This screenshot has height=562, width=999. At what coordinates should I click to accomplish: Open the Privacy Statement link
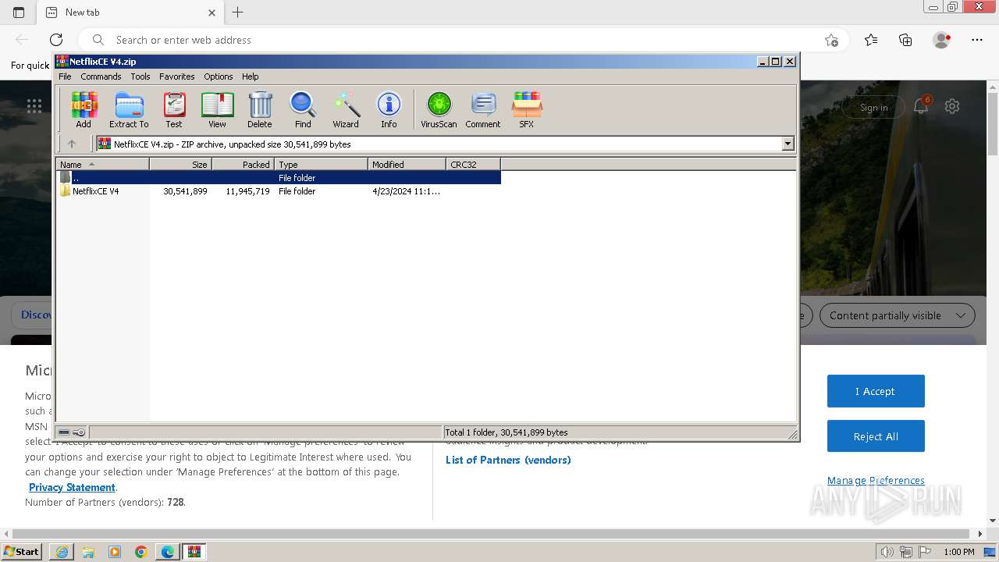click(72, 487)
